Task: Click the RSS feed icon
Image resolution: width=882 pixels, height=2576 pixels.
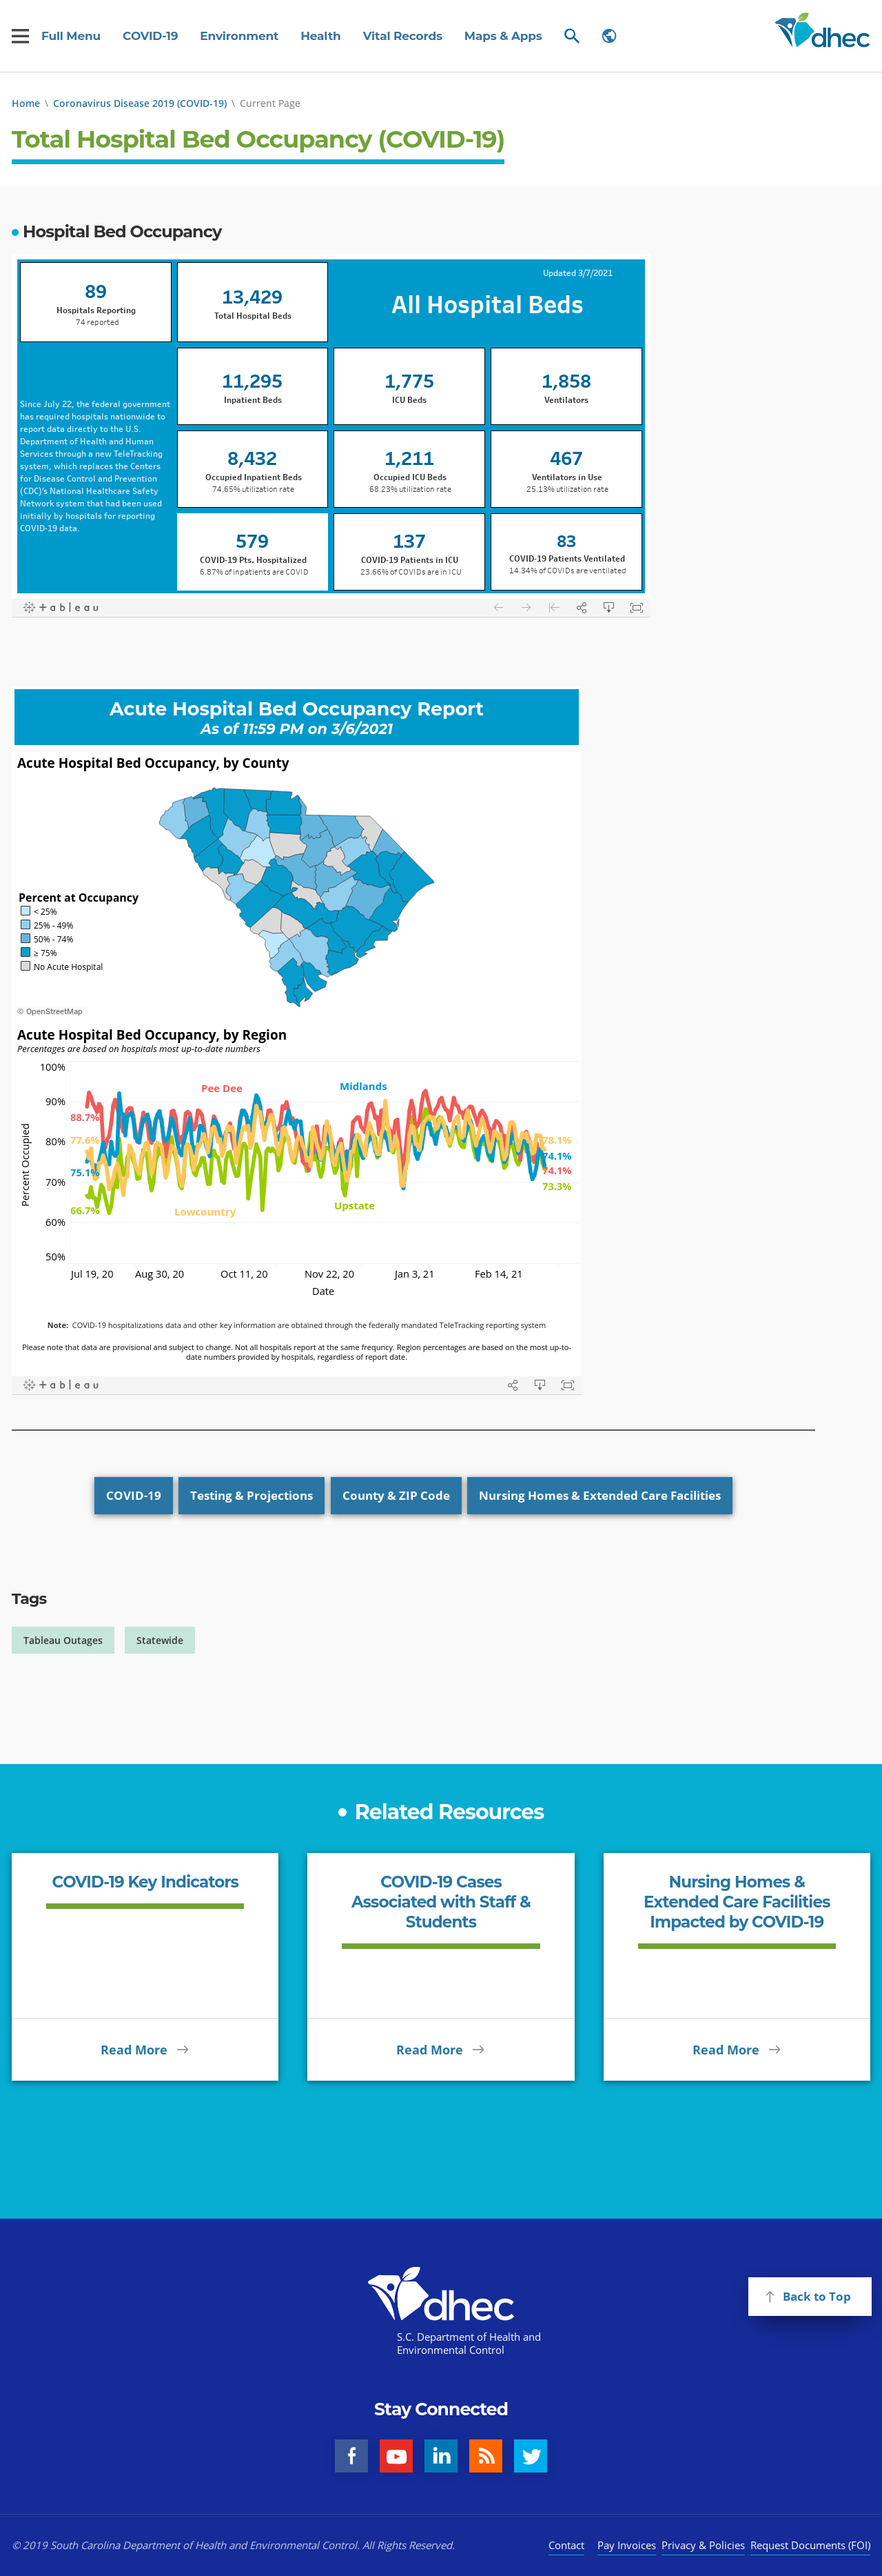Action: pos(486,2455)
